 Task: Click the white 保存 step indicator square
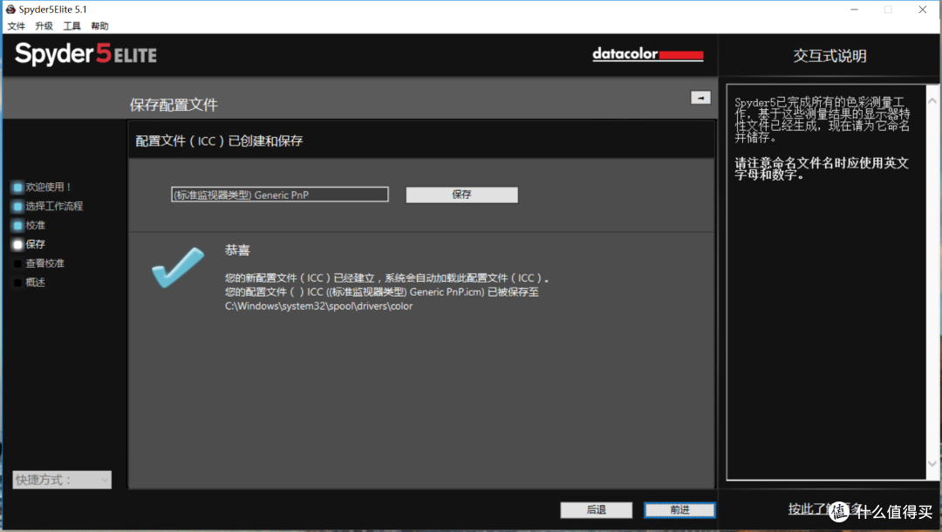[17, 245]
